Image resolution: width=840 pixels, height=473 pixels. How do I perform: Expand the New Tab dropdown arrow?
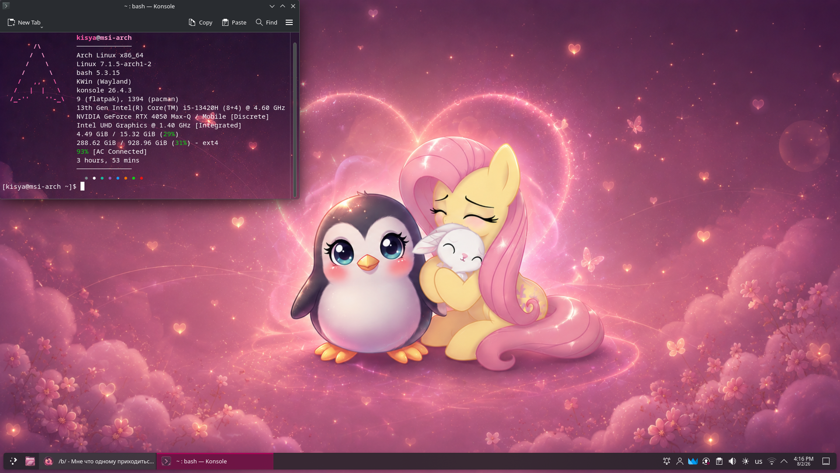pos(42,27)
